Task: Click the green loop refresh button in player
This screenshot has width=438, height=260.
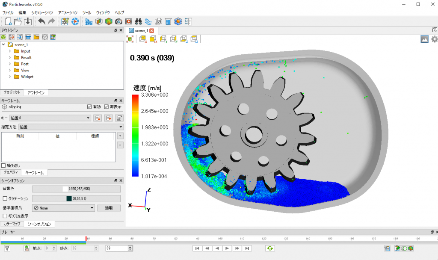Action: point(270,248)
